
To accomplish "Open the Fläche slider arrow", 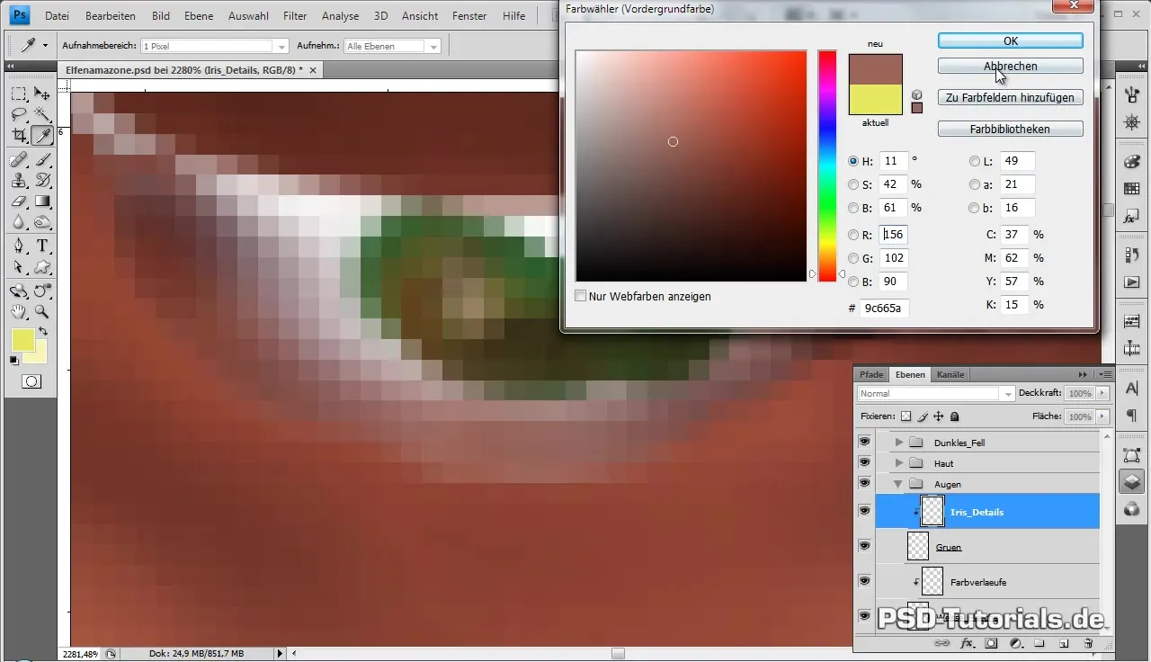I will (x=1103, y=416).
